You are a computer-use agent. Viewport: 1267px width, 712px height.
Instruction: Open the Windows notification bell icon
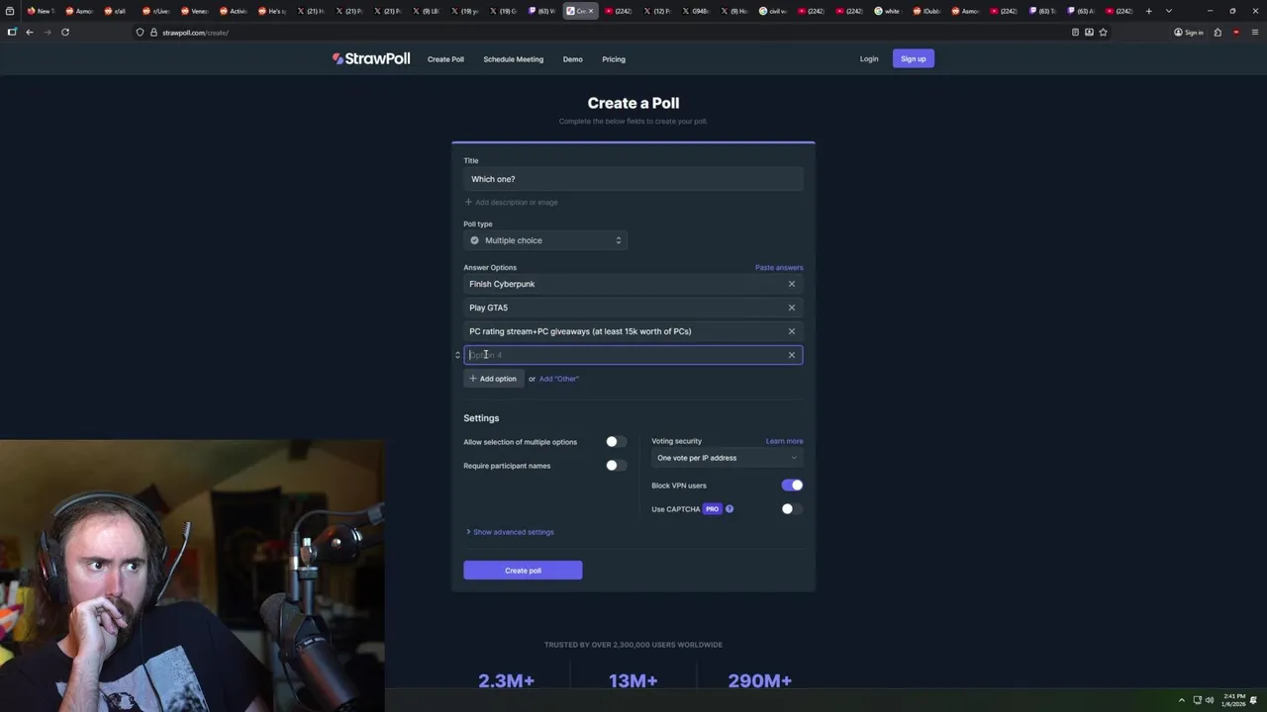point(1253,700)
